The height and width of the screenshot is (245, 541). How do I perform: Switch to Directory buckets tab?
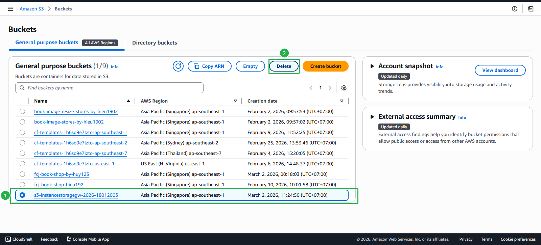click(x=155, y=43)
